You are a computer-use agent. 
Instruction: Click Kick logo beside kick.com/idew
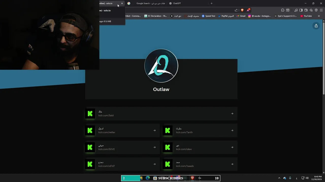168,147
